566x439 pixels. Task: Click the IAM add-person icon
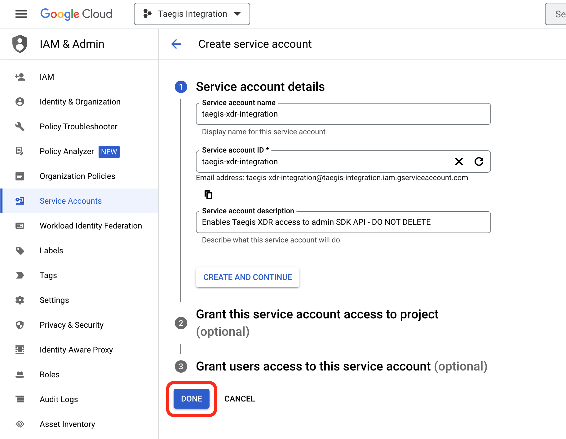click(20, 77)
